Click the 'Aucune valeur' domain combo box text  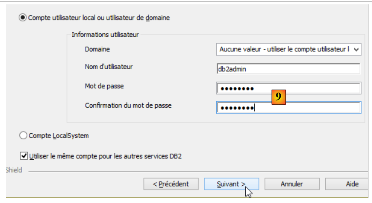point(284,50)
